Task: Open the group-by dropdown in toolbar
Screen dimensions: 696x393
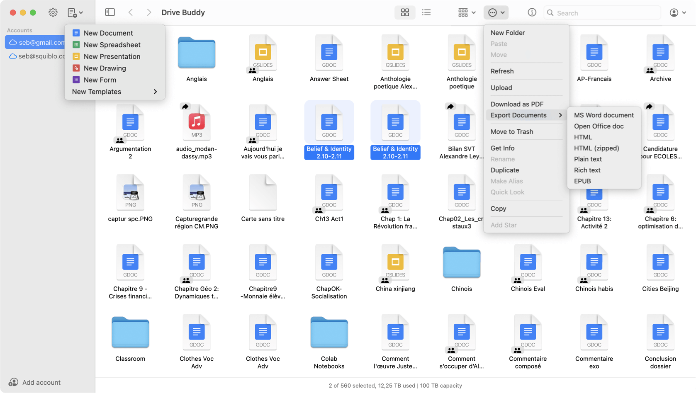Action: coord(467,12)
